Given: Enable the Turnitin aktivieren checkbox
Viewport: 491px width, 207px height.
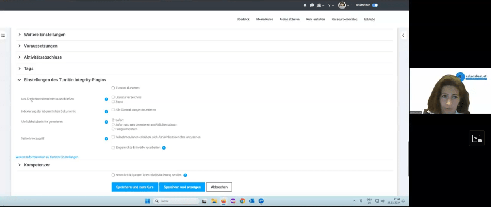Looking at the screenshot, I should click(x=113, y=88).
